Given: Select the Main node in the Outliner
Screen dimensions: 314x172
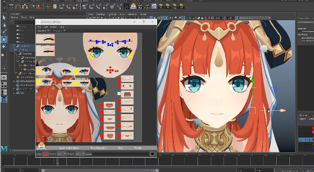Looking at the screenshot, I should 25,50.
